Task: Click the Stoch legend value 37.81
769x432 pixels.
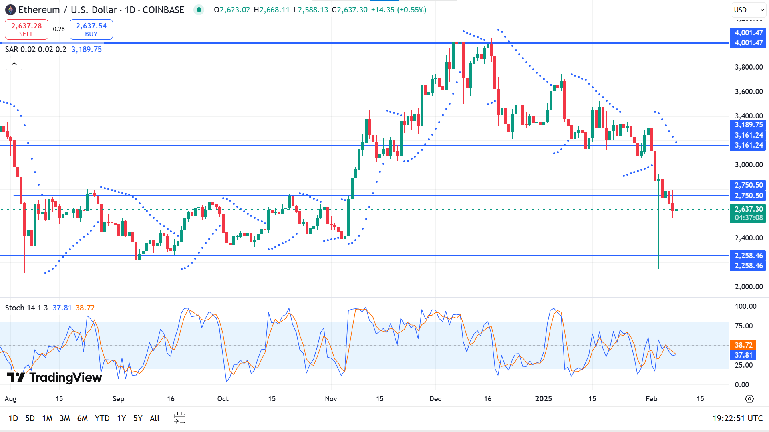Action: 62,308
